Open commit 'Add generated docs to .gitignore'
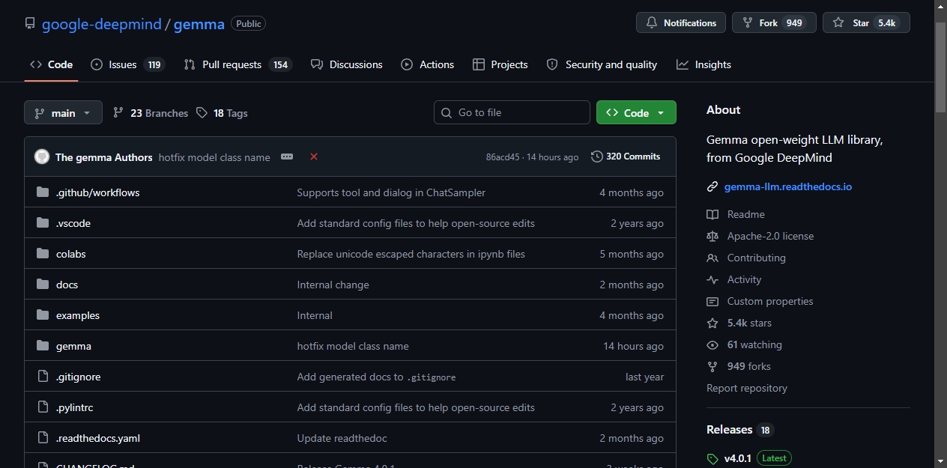The height and width of the screenshot is (468, 947). (x=376, y=377)
